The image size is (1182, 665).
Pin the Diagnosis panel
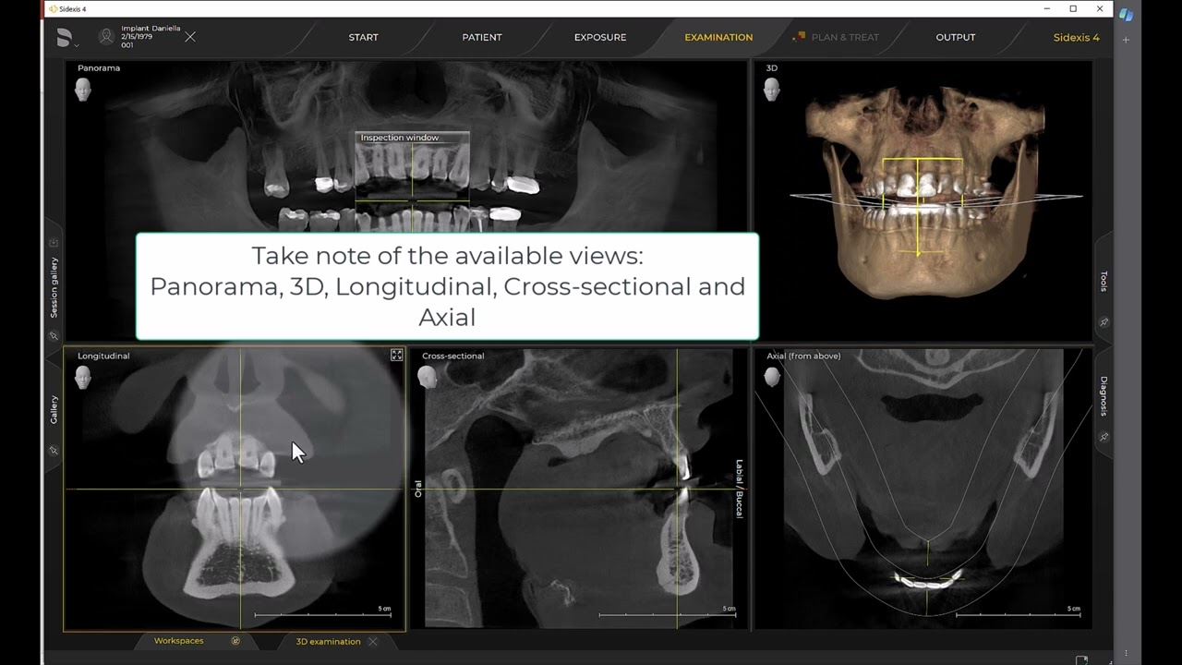click(1104, 437)
